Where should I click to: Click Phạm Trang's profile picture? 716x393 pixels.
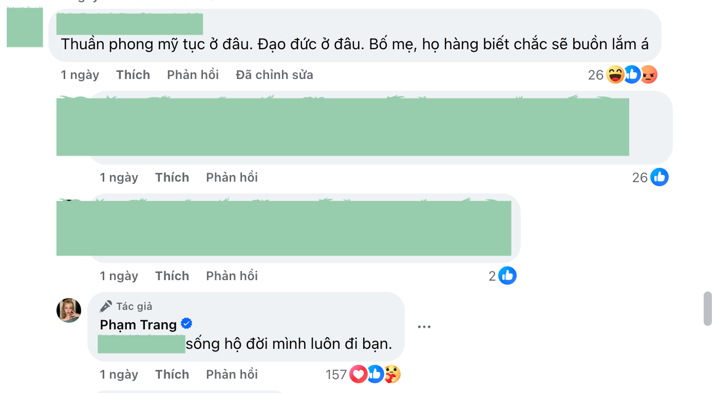pos(68,310)
